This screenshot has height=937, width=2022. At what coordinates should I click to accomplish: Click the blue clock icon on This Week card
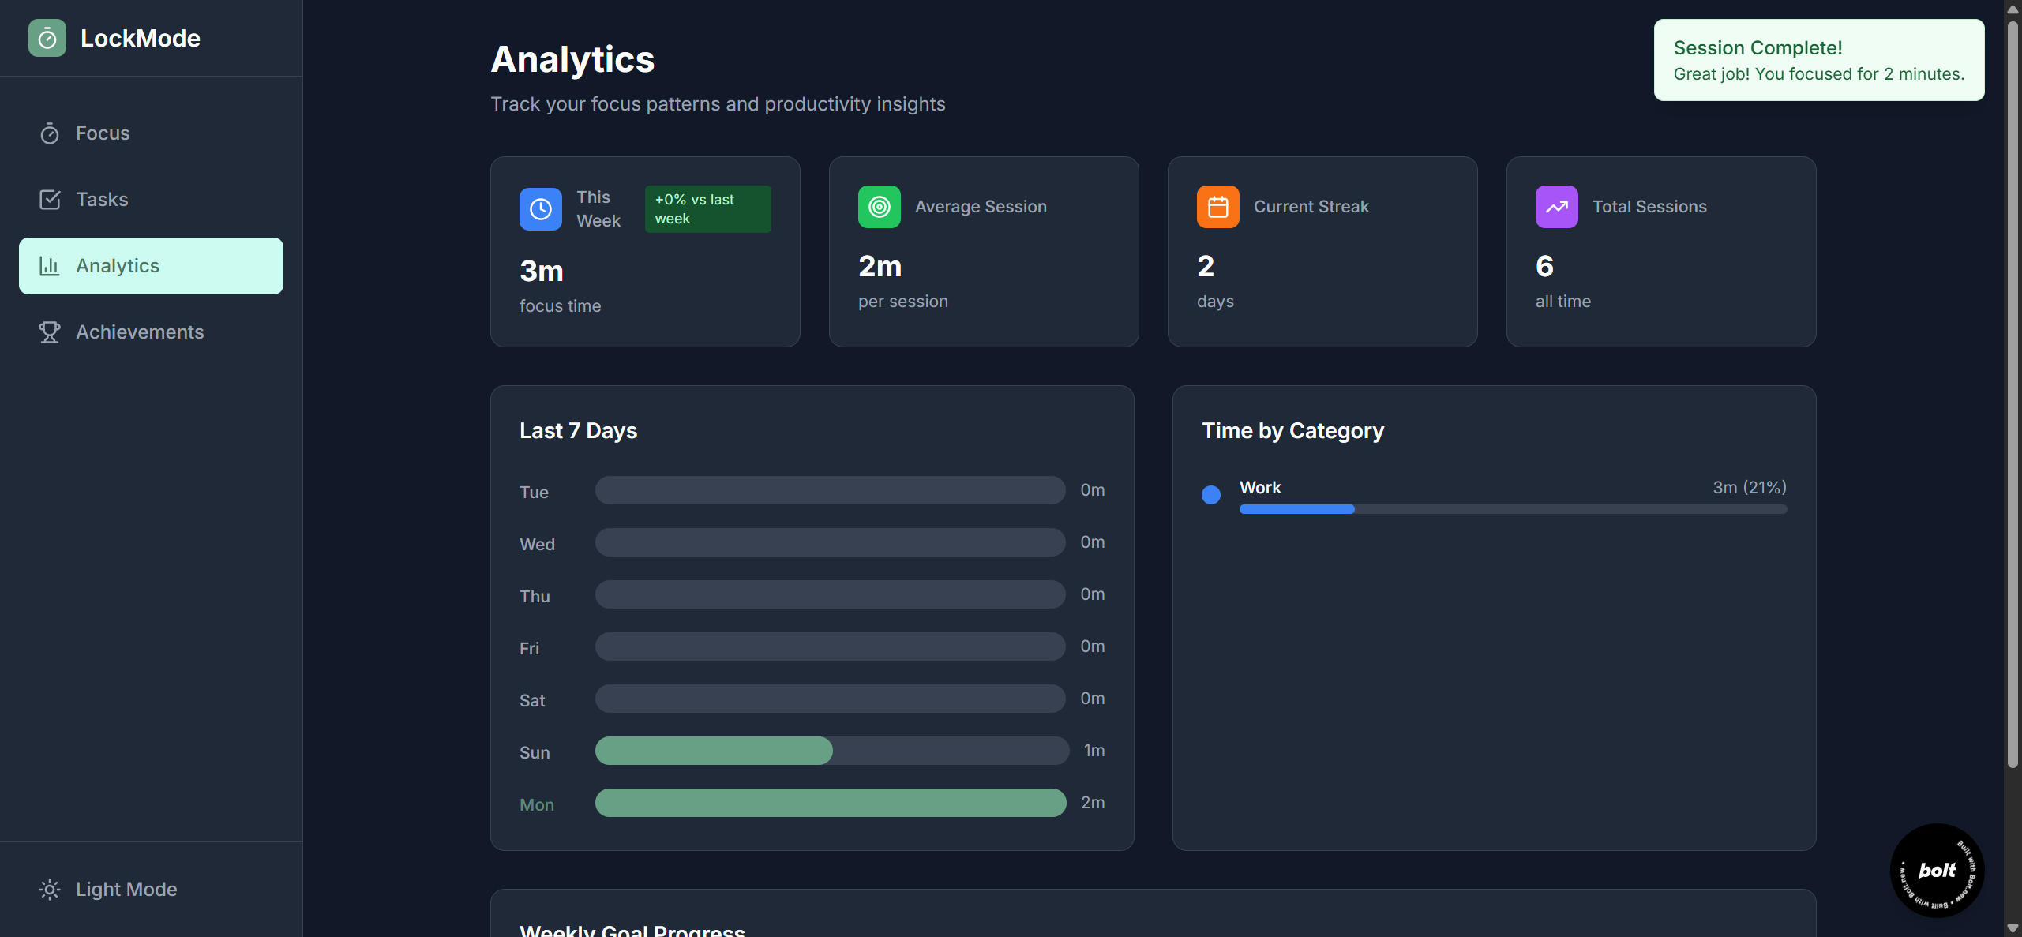(x=540, y=209)
